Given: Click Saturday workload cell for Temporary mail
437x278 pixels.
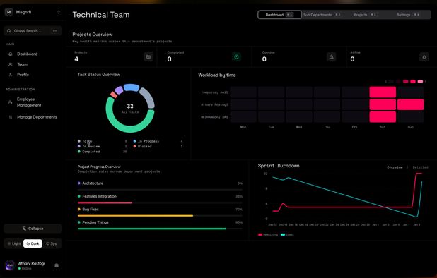Looking at the screenshot, I should click(x=383, y=92).
